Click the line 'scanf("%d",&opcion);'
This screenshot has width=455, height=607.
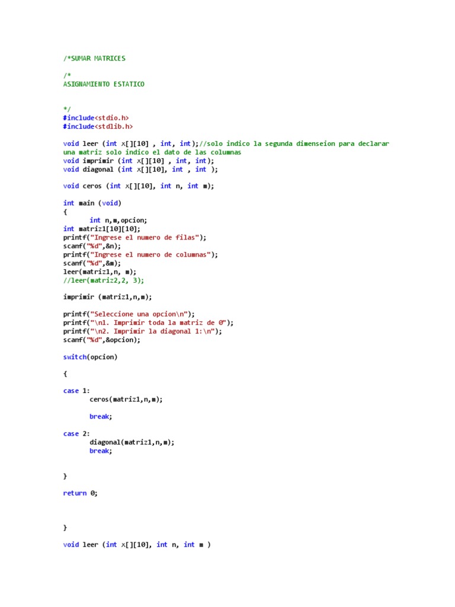[102, 340]
